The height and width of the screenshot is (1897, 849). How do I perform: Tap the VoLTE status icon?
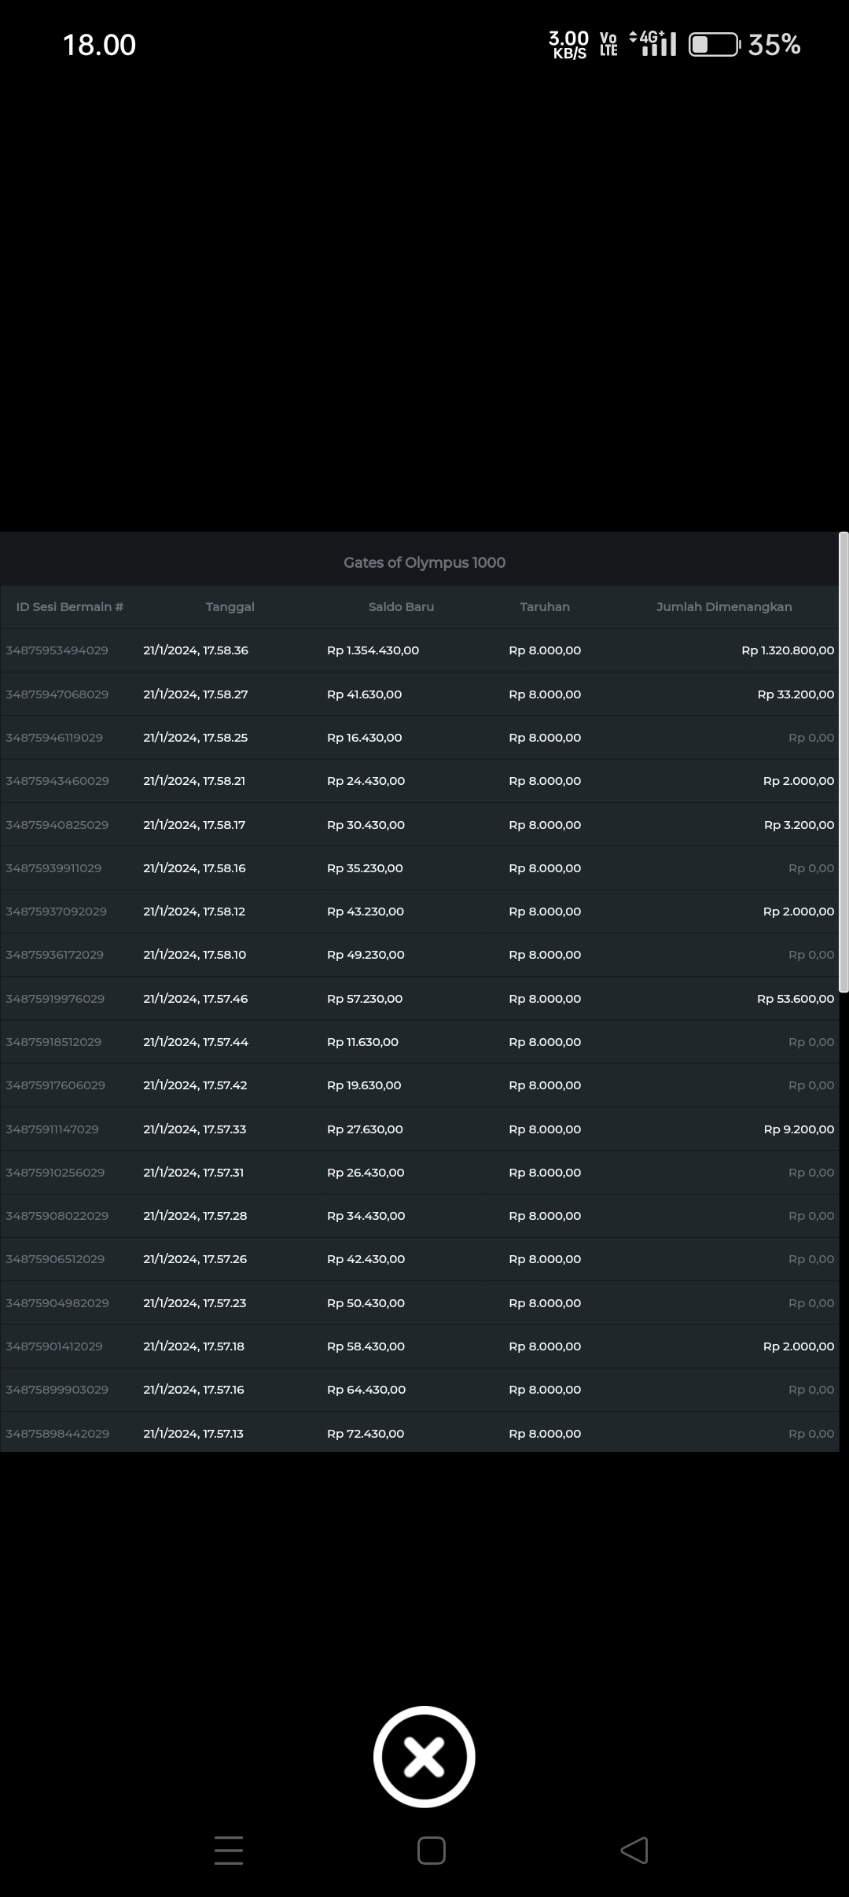(x=608, y=44)
